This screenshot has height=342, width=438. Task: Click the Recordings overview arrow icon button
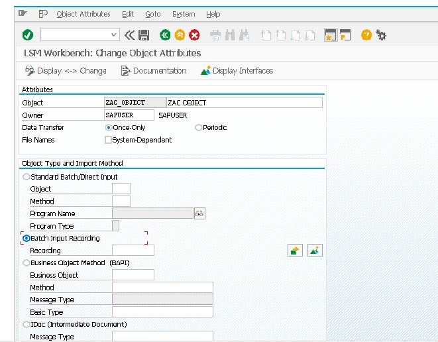click(295, 251)
